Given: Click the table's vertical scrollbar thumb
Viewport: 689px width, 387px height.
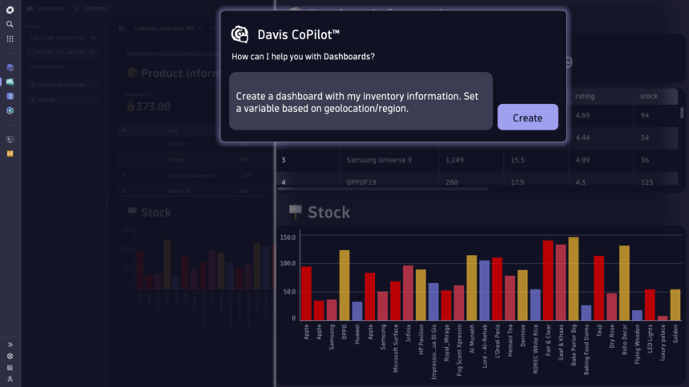Looking at the screenshot, I should [682, 113].
